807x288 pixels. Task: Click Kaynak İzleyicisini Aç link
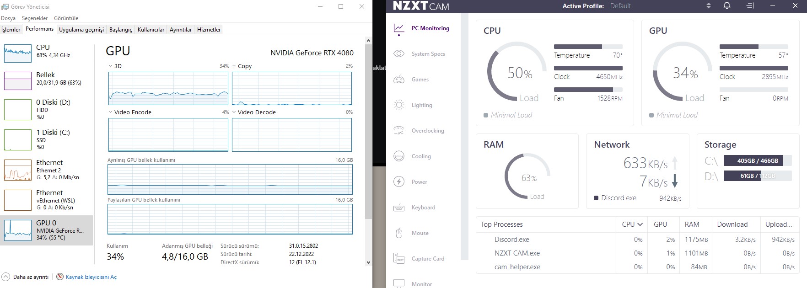(x=91, y=277)
